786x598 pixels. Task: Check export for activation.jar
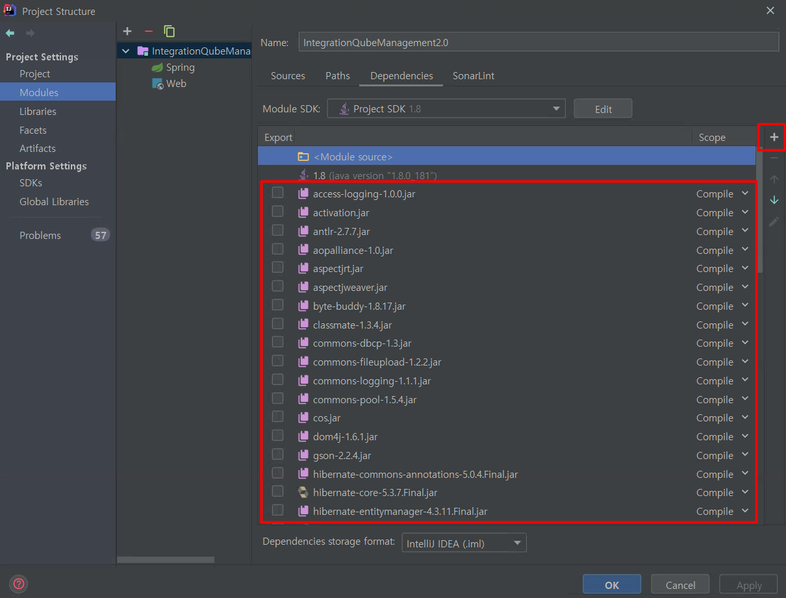tap(277, 212)
